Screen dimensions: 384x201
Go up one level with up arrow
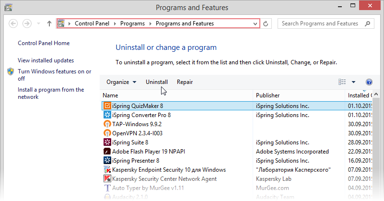[x=49, y=24]
